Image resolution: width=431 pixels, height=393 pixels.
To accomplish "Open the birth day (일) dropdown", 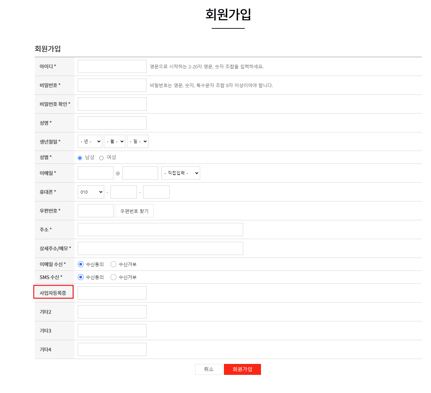I will click(138, 141).
